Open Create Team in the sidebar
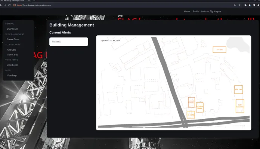 tap(13, 39)
